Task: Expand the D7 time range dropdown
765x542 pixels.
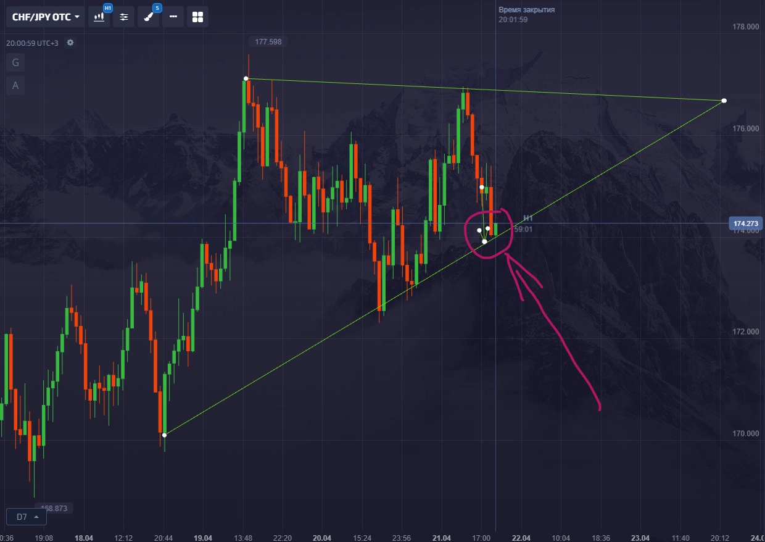Action: click(26, 516)
